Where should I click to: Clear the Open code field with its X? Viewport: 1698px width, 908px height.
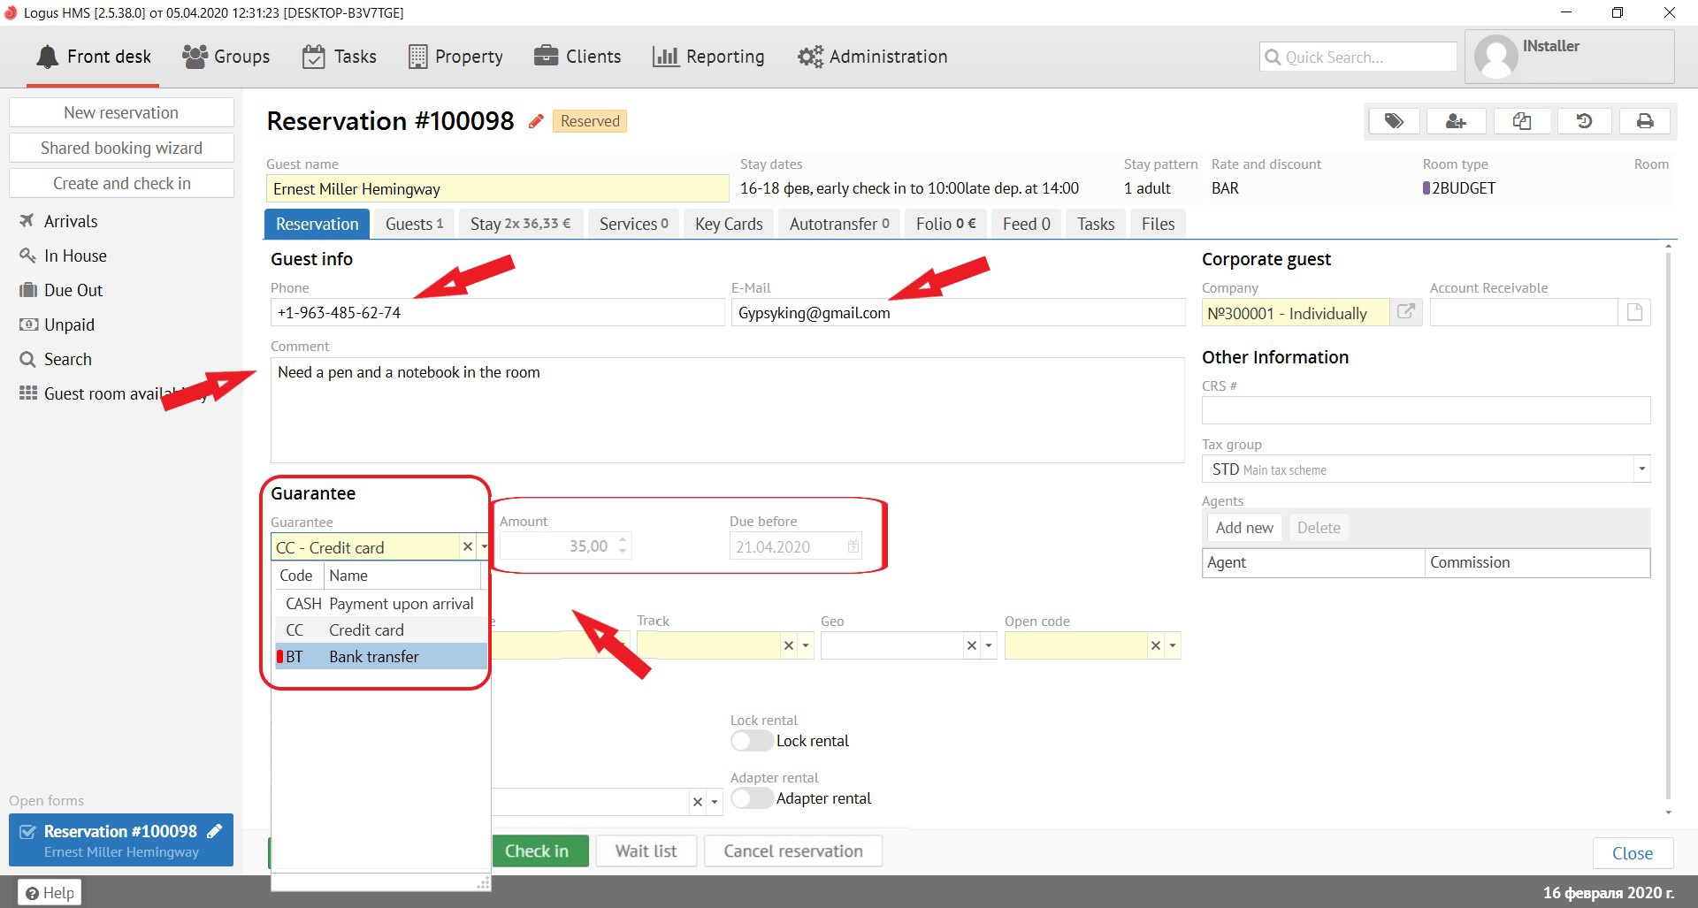pyautogui.click(x=1156, y=645)
